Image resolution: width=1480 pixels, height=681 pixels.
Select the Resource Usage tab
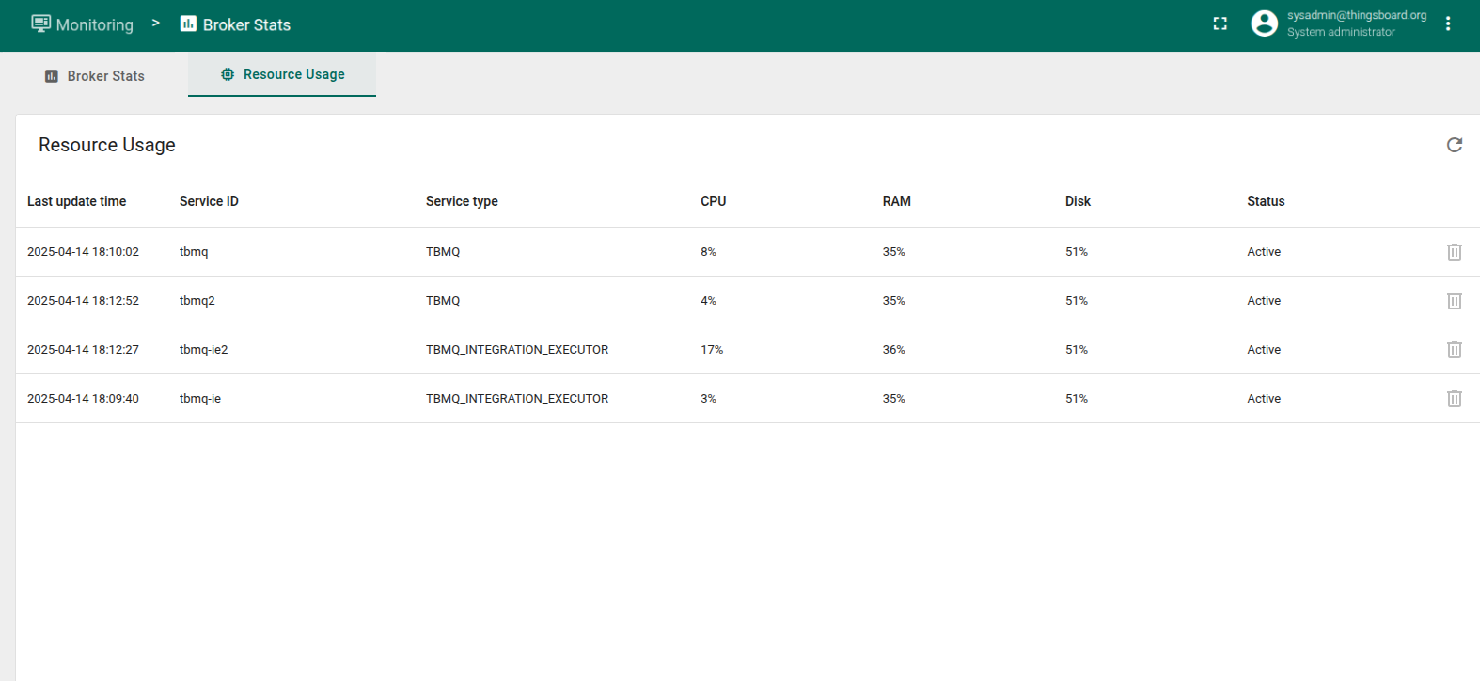pos(282,74)
